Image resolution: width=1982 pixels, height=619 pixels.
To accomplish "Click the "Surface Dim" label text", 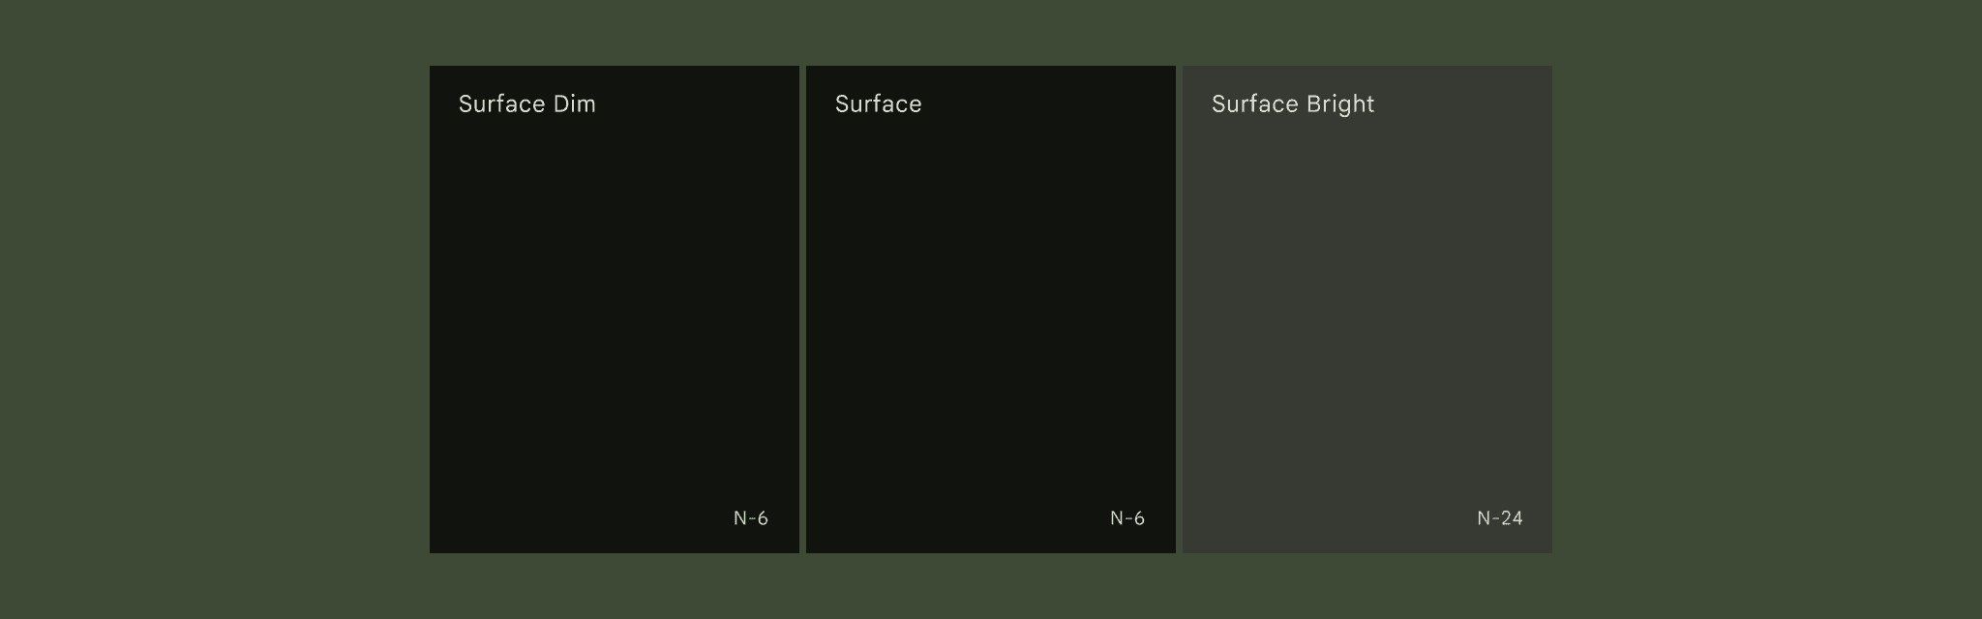I will pyautogui.click(x=527, y=104).
